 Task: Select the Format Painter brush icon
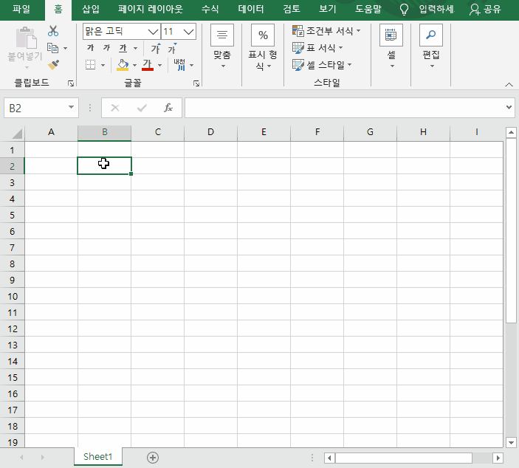[53, 64]
